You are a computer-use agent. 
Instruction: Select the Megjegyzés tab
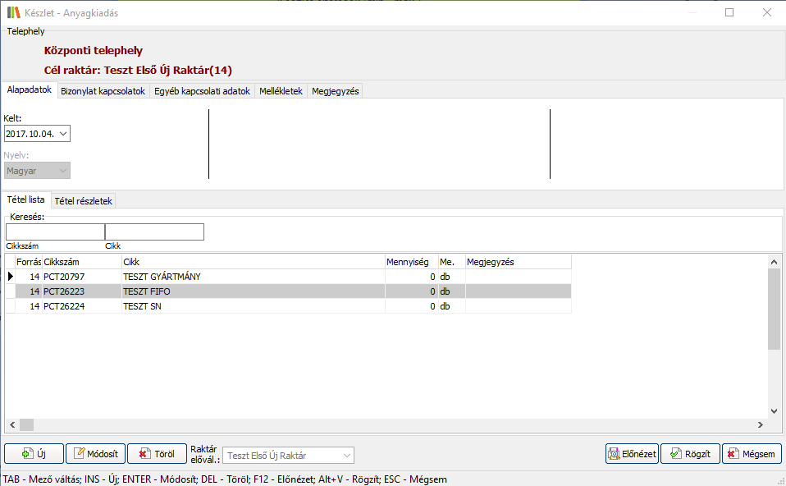(335, 91)
